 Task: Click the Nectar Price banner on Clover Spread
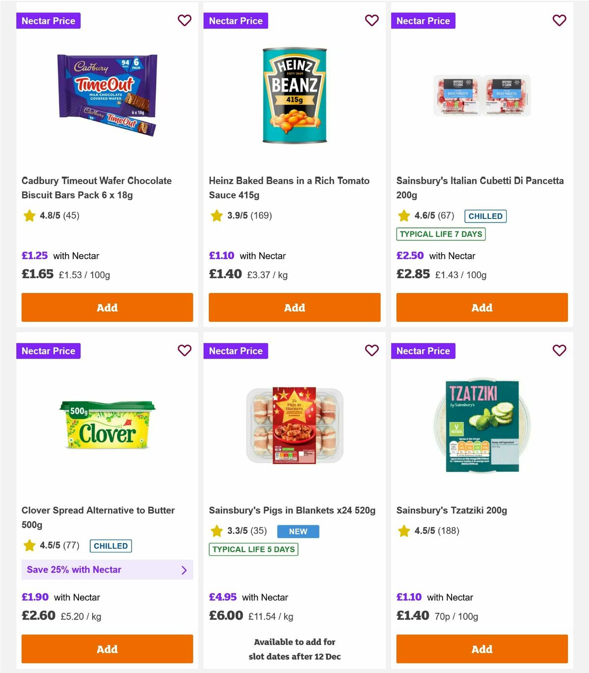pyautogui.click(x=48, y=351)
